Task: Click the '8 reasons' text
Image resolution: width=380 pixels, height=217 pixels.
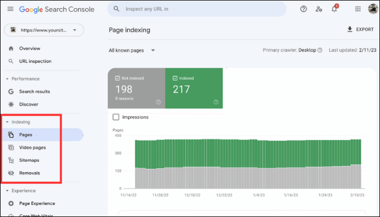Action: point(124,98)
